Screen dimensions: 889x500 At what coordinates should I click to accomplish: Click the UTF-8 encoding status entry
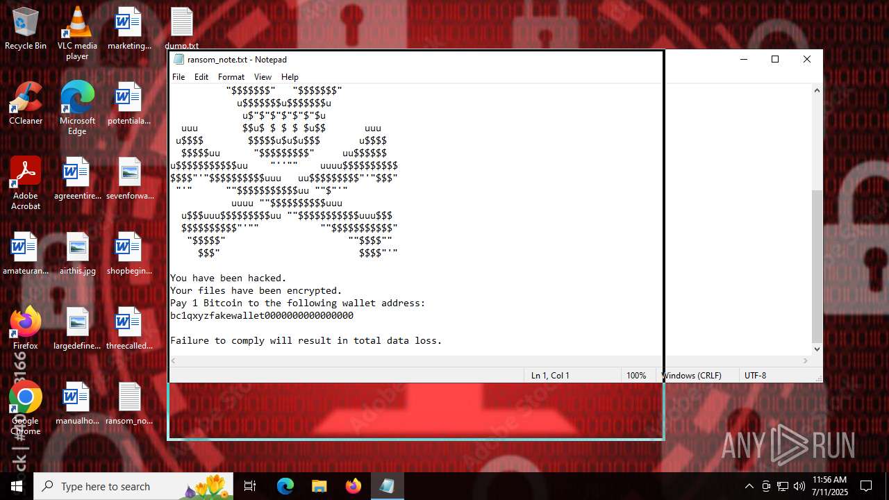coord(755,375)
